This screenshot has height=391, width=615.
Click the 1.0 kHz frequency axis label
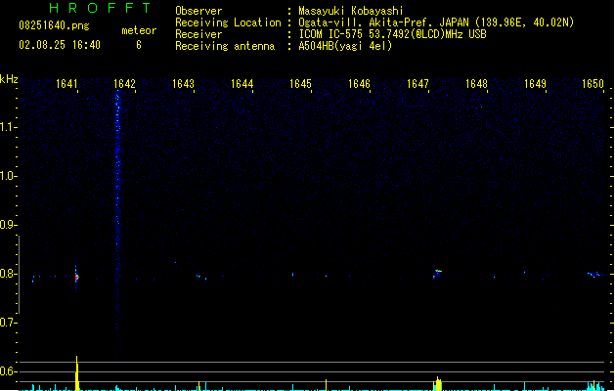pyautogui.click(x=8, y=176)
